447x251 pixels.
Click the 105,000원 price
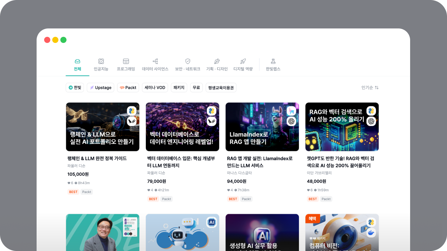click(78, 174)
